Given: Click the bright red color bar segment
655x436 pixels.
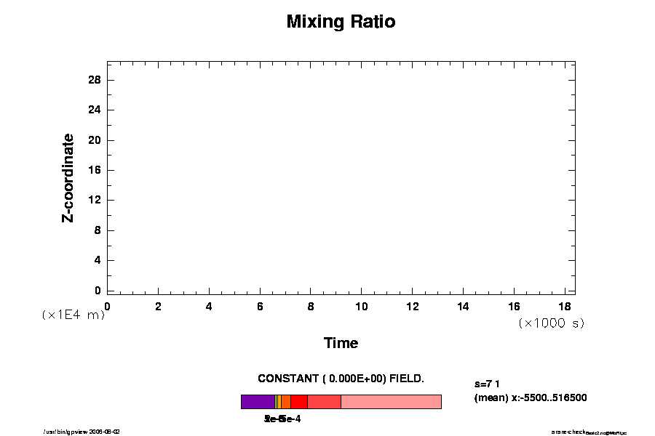Looking at the screenshot, I should click(x=298, y=402).
